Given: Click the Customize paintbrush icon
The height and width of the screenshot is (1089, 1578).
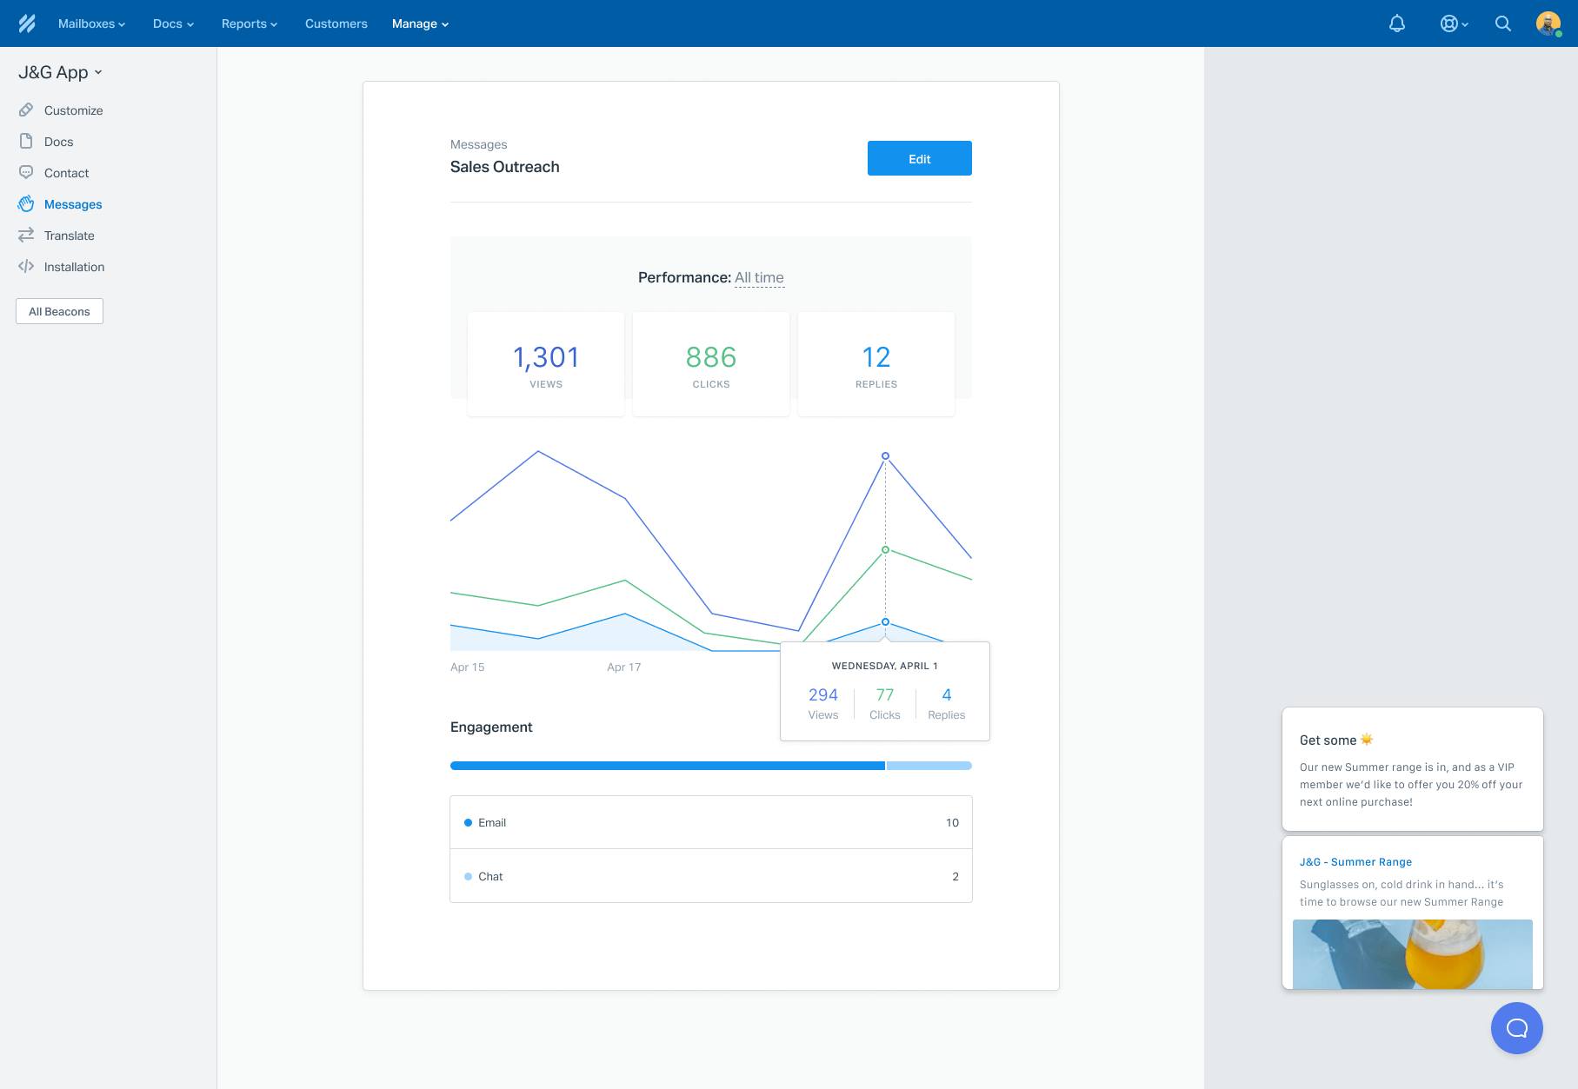Looking at the screenshot, I should [x=26, y=110].
